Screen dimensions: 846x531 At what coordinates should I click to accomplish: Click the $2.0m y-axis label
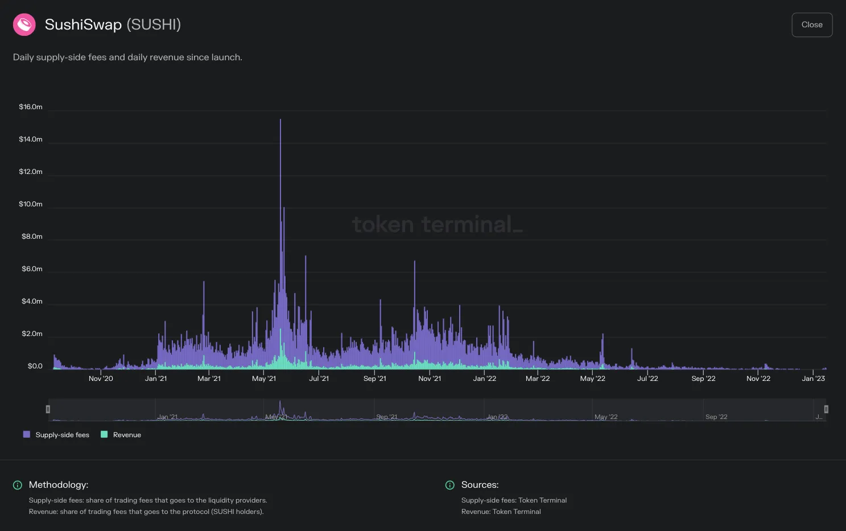click(x=32, y=334)
